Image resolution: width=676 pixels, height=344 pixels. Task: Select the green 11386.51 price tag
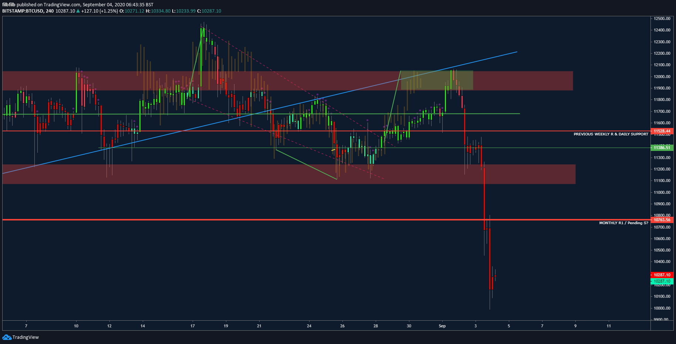[x=662, y=148]
